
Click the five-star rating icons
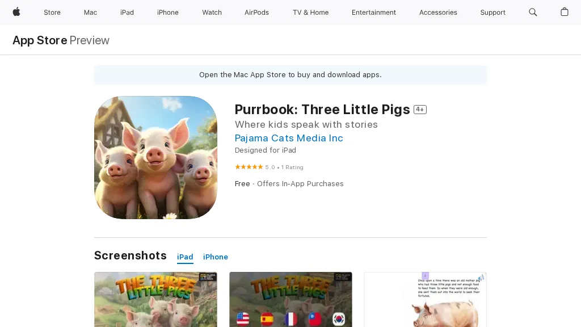pos(249,167)
